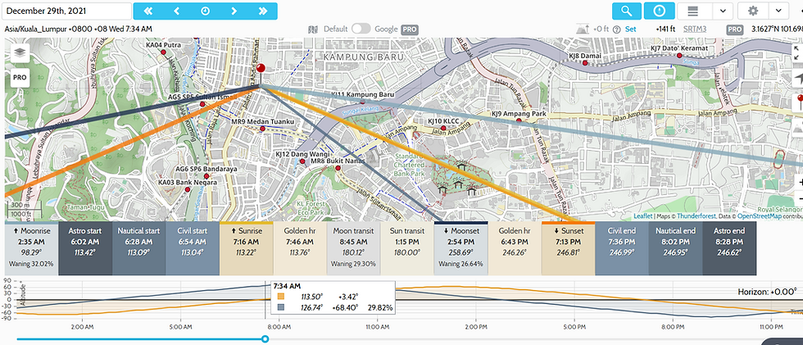
Task: Click the PRO badge near coordinates
Action: pyautogui.click(x=735, y=30)
